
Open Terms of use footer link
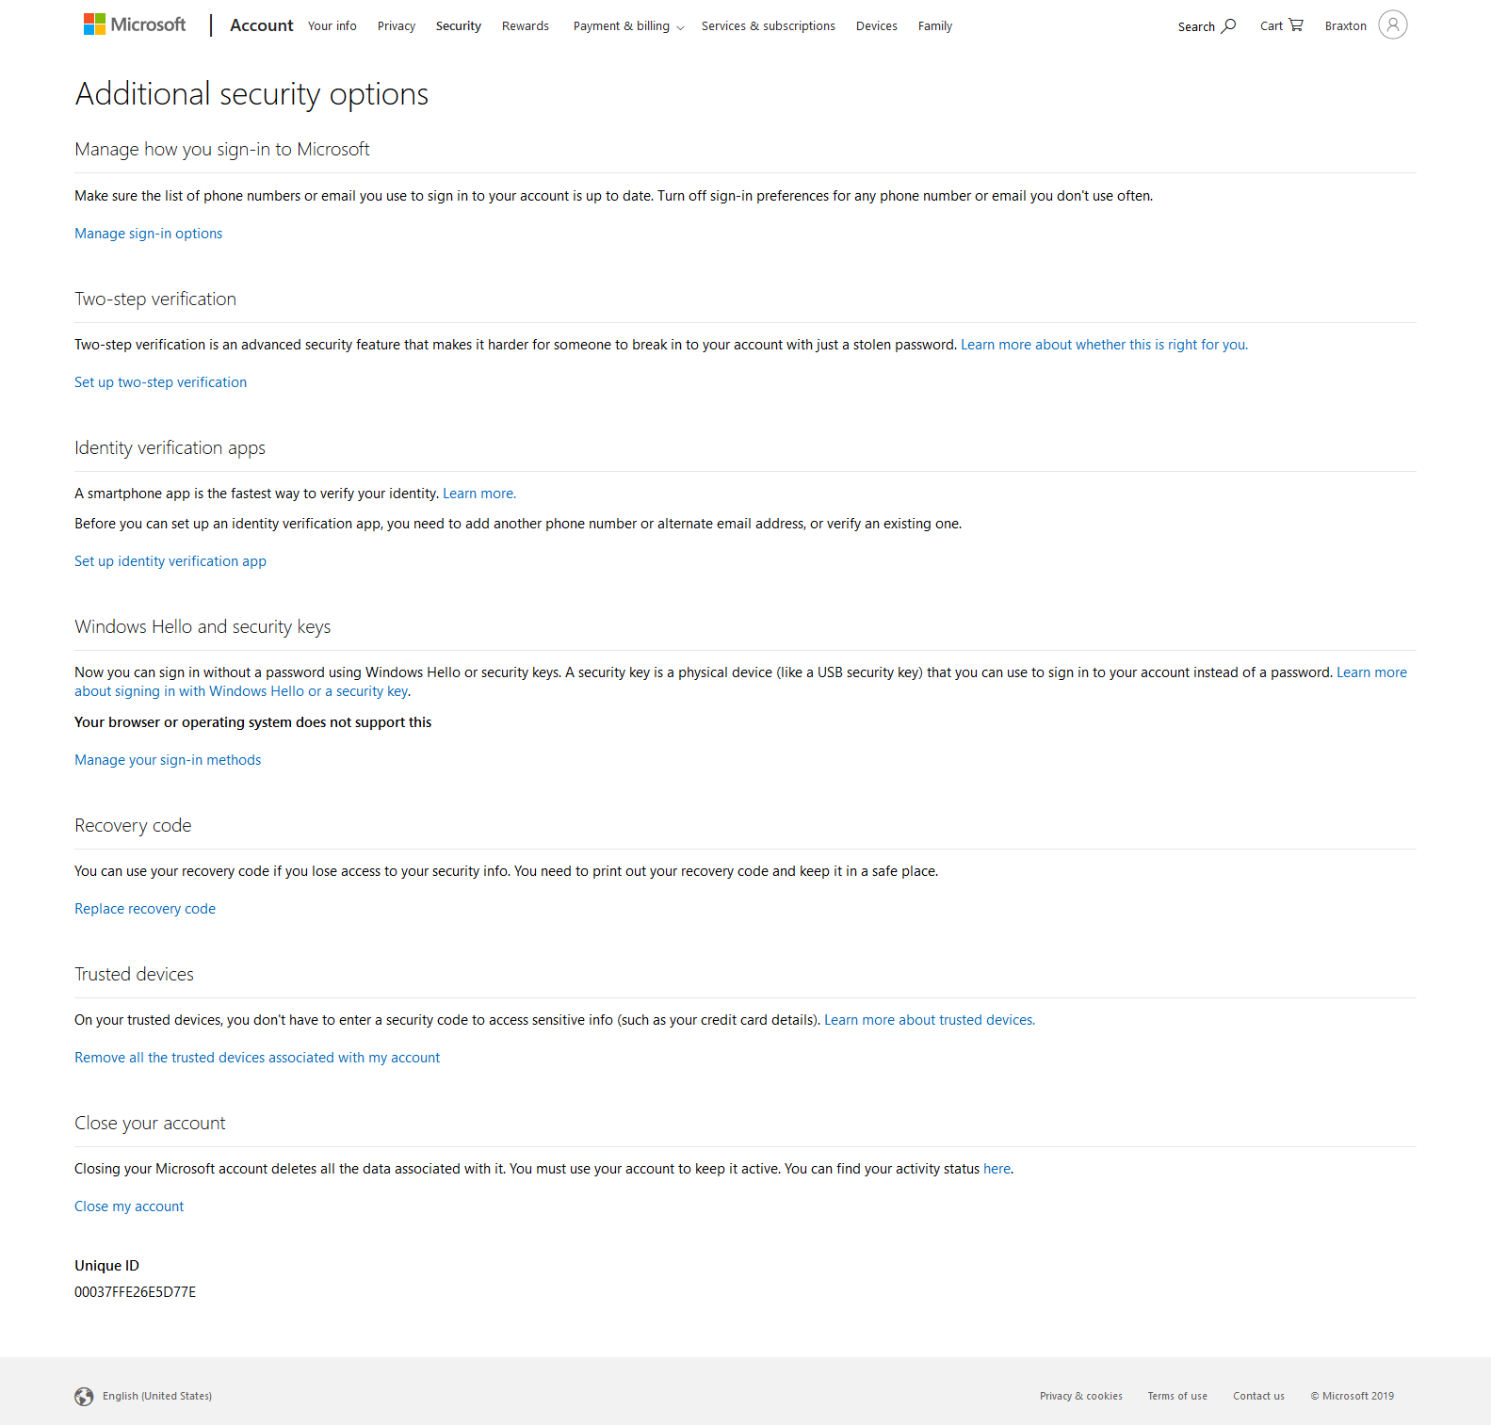pyautogui.click(x=1177, y=1396)
